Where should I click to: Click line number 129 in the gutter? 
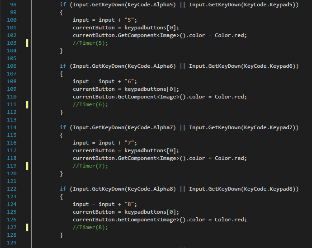pyautogui.click(x=12, y=243)
